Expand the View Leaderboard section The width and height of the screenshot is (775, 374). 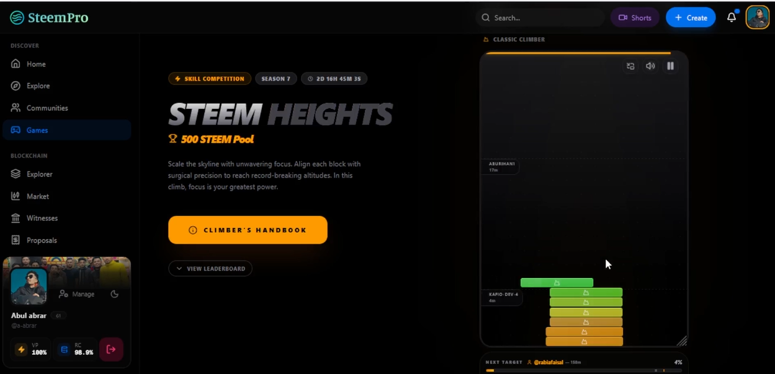pos(210,269)
